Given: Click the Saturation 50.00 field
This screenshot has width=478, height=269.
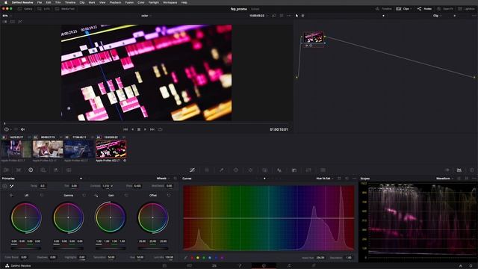Looking at the screenshot, I should 111,257.
